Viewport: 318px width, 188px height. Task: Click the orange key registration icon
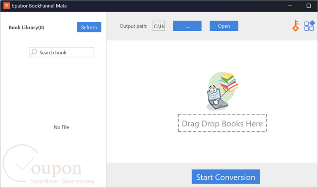point(296,26)
